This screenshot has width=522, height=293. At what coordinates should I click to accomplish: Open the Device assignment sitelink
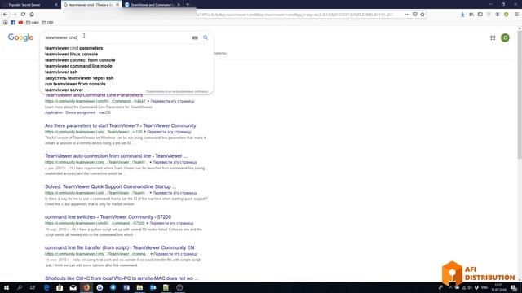click(x=80, y=112)
